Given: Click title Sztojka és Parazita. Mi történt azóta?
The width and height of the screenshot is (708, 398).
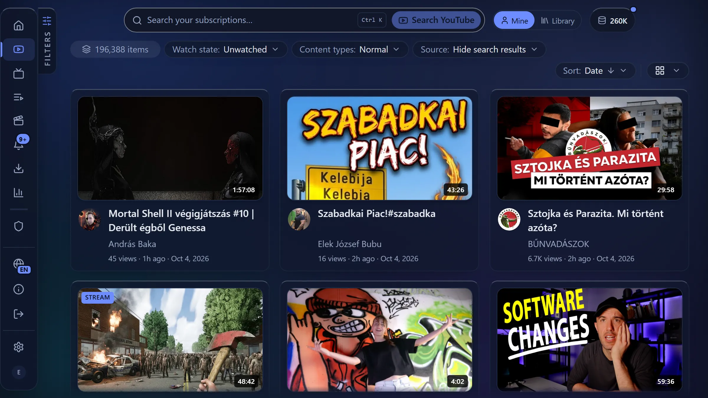Looking at the screenshot, I should coord(596,221).
